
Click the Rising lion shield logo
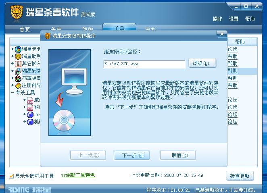click(x=17, y=12)
